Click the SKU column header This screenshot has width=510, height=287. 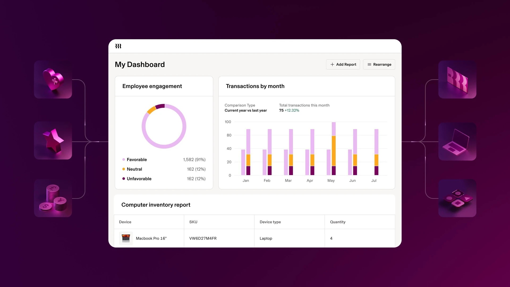(193, 222)
